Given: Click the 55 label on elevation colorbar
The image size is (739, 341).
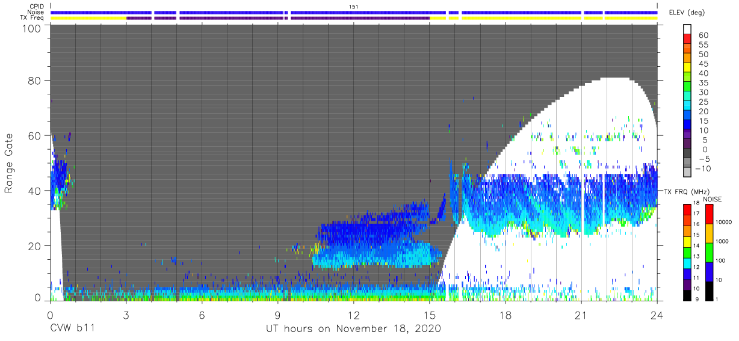Looking at the screenshot, I should point(703,45).
